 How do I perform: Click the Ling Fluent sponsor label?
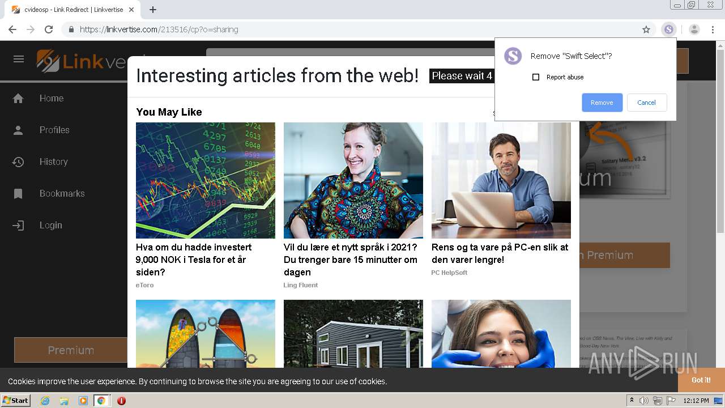[301, 285]
